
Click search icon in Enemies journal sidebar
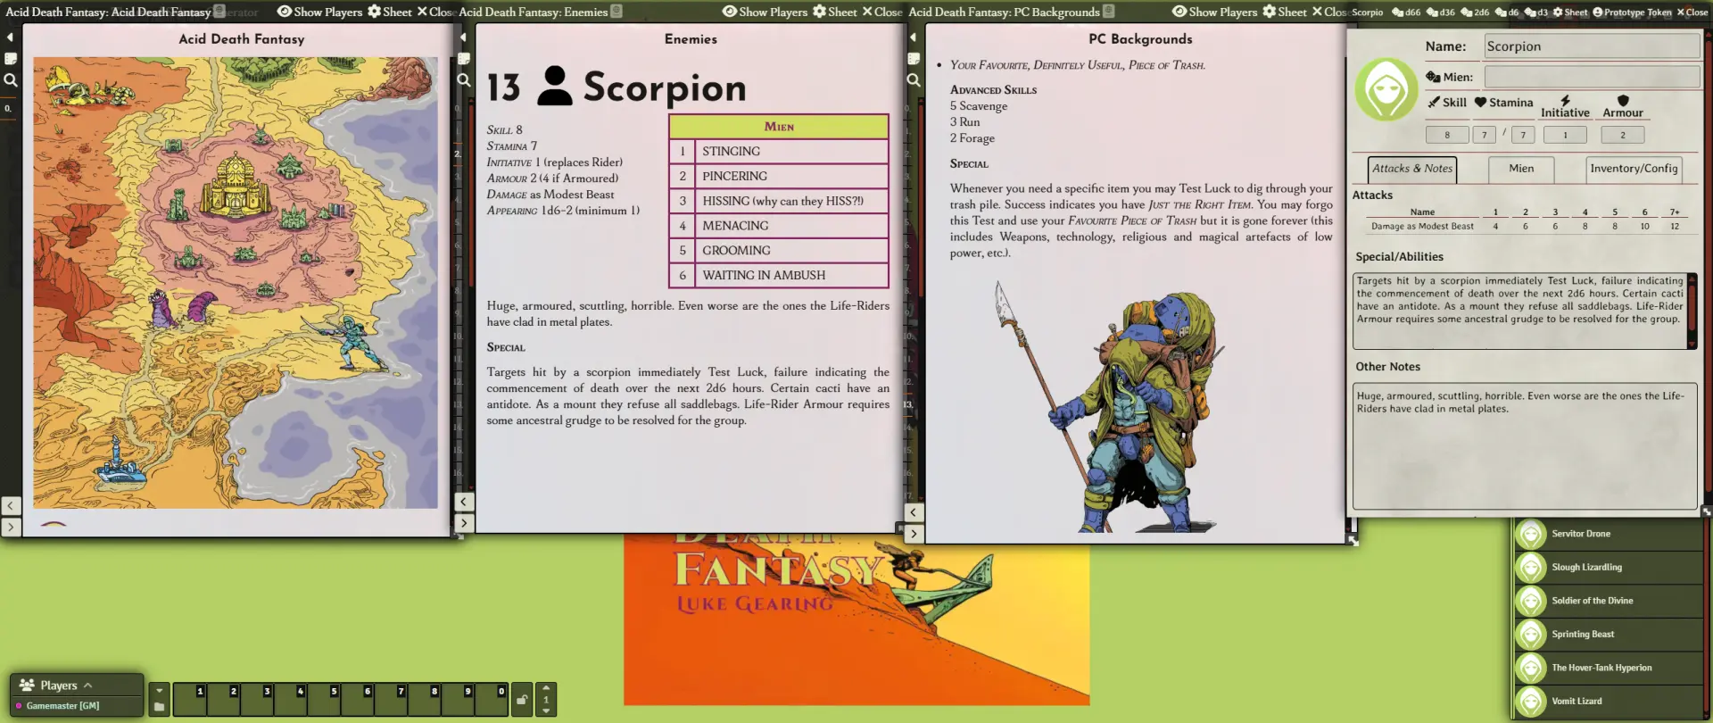464,79
